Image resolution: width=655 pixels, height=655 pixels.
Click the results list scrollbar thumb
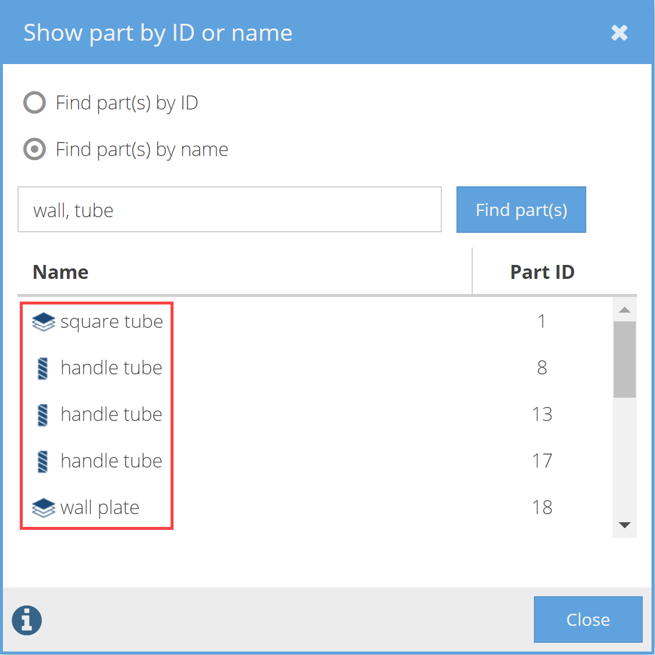pyautogui.click(x=625, y=359)
